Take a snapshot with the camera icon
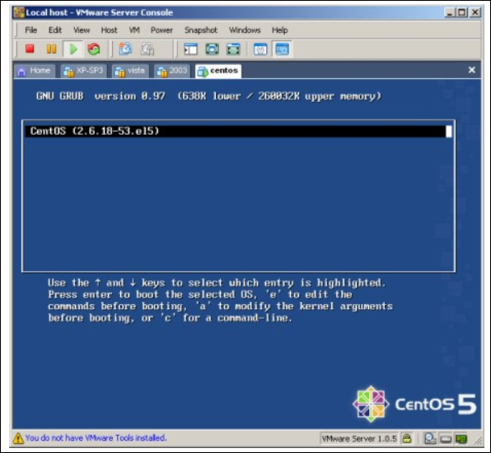The height and width of the screenshot is (453, 491). tap(125, 49)
